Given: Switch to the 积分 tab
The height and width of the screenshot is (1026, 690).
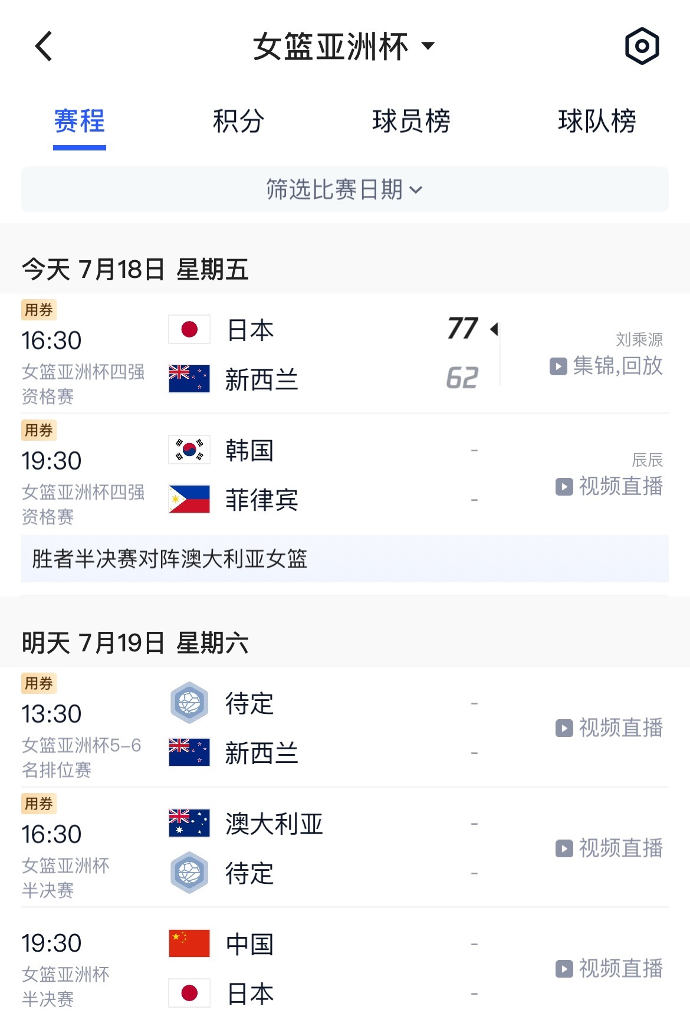Looking at the screenshot, I should pos(238,122).
